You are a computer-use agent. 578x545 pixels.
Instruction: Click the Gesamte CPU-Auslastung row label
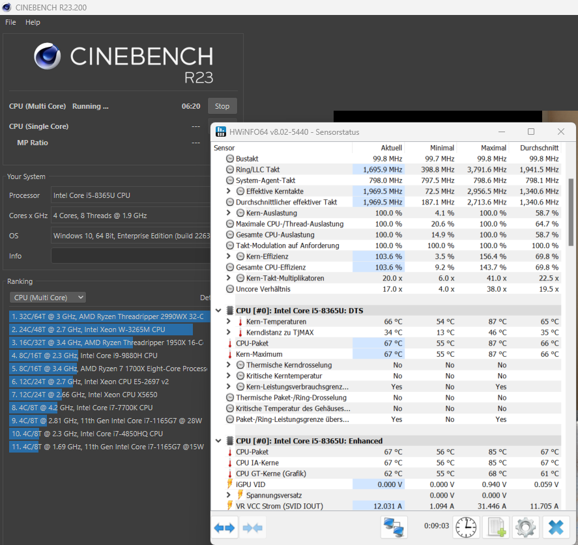275,234
